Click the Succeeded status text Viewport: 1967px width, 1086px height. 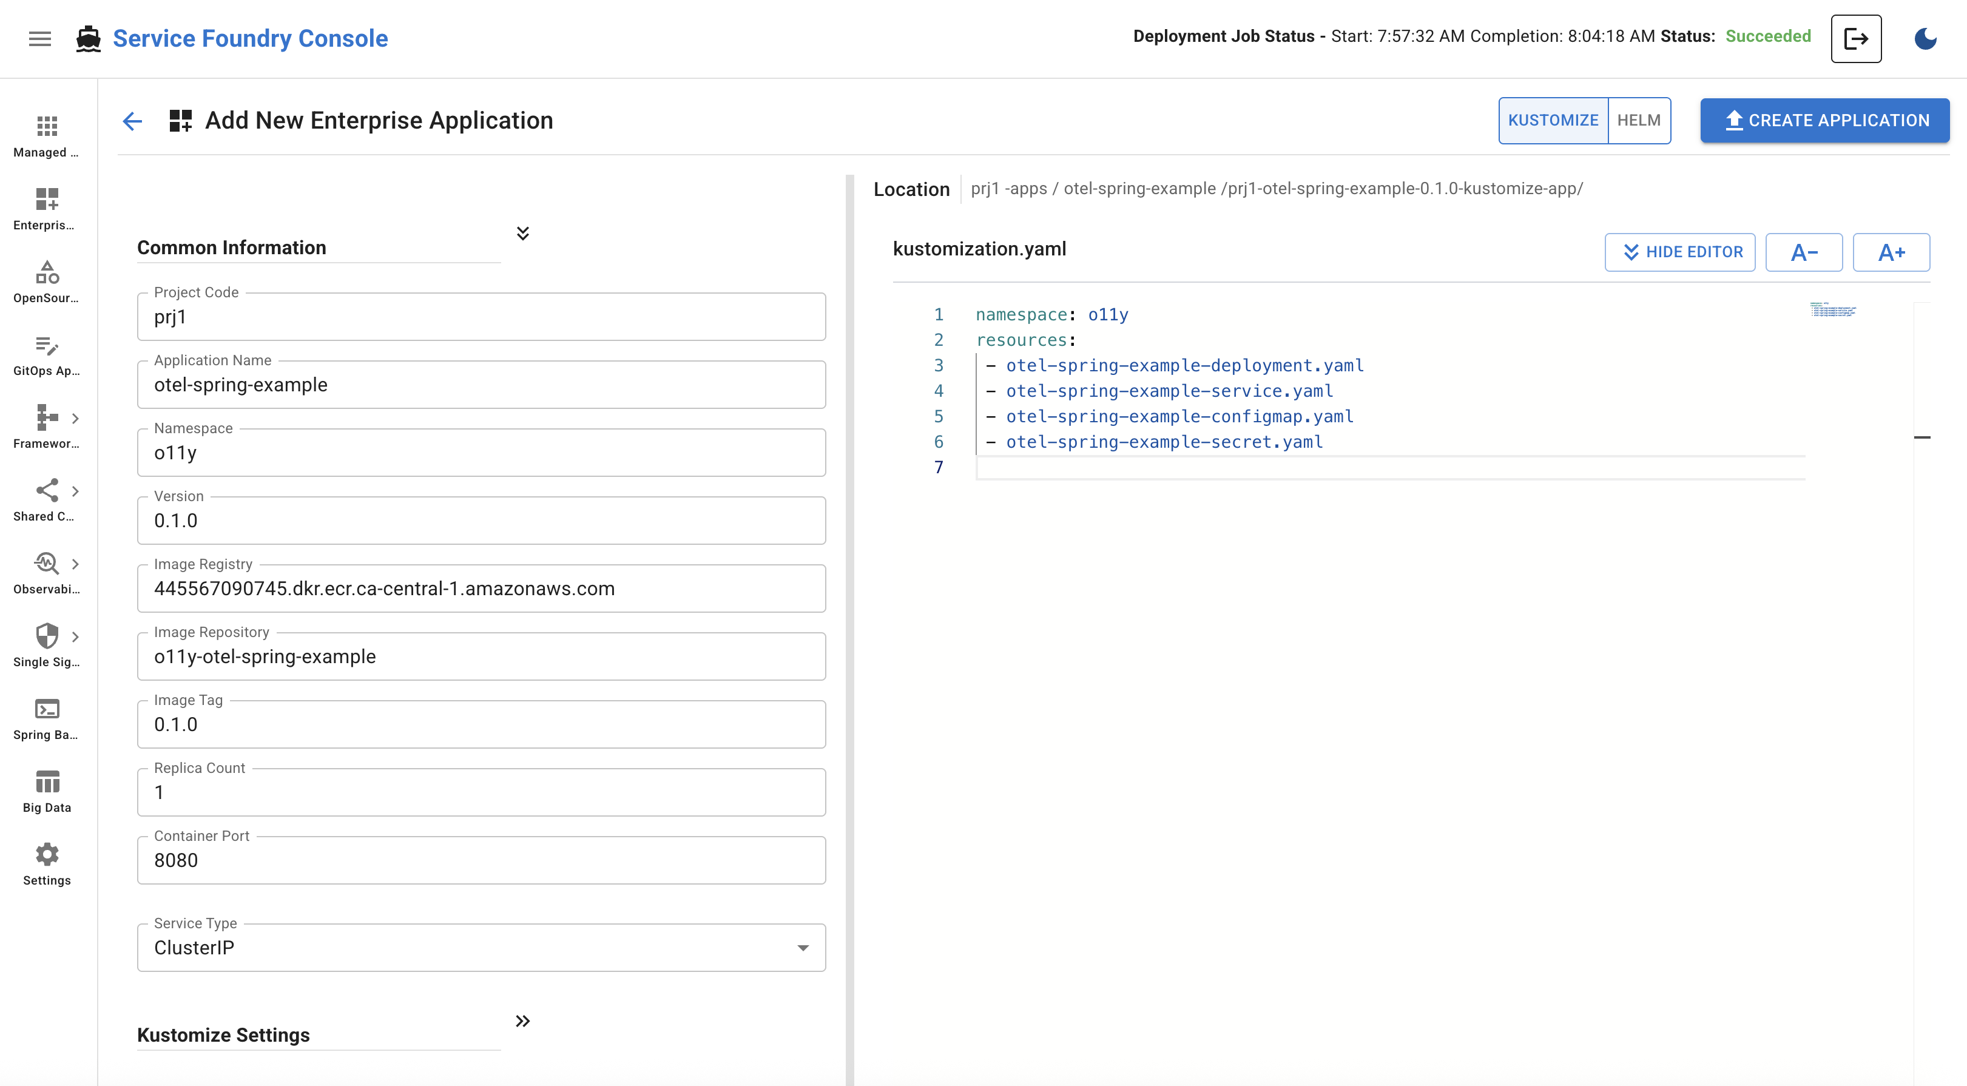coord(1768,36)
